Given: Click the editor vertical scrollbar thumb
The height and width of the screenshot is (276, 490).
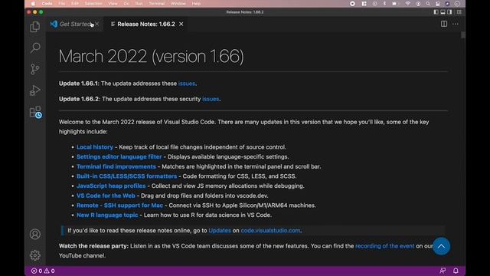Looking at the screenshot, I should (x=462, y=35).
